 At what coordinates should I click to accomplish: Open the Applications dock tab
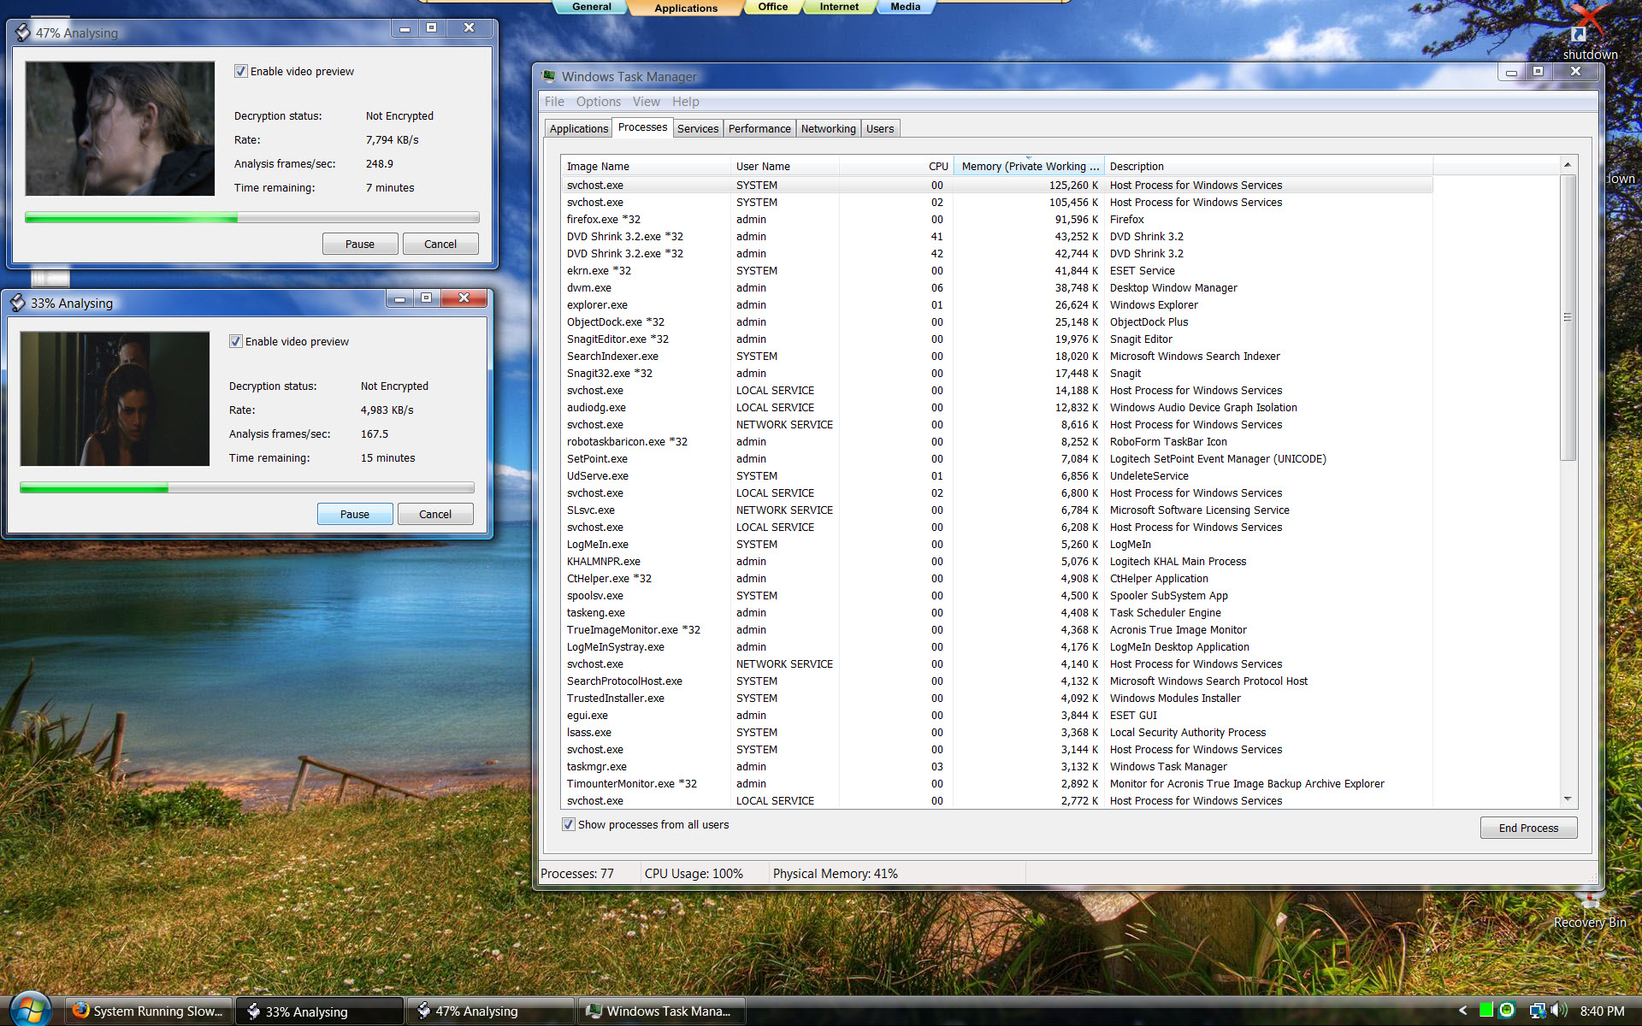686,8
